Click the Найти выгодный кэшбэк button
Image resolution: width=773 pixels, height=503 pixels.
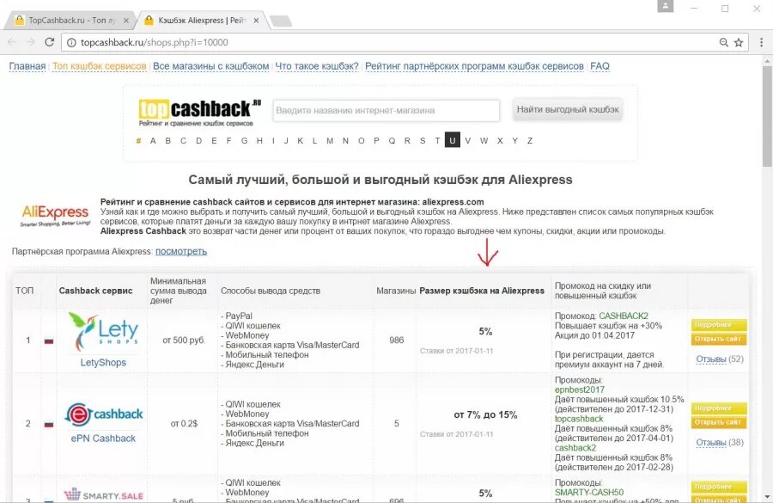[568, 109]
